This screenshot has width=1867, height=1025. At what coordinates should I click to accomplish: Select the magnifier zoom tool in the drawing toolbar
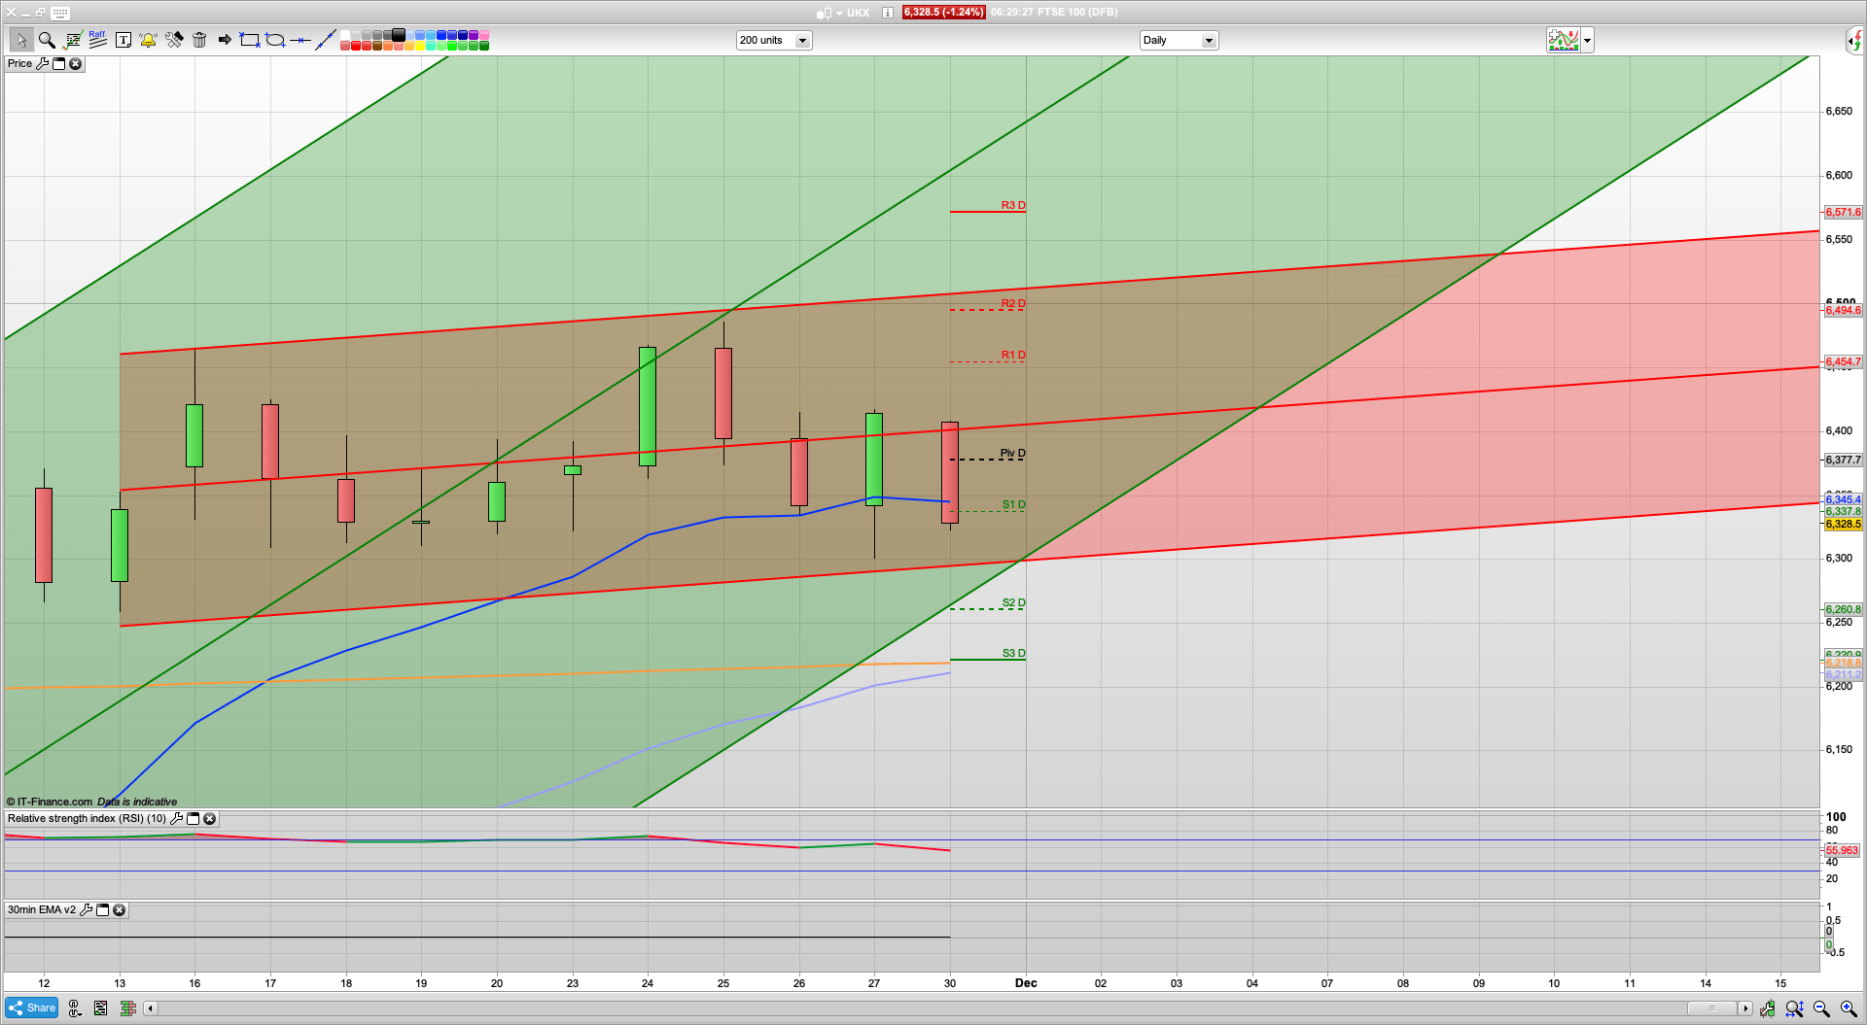click(x=47, y=40)
